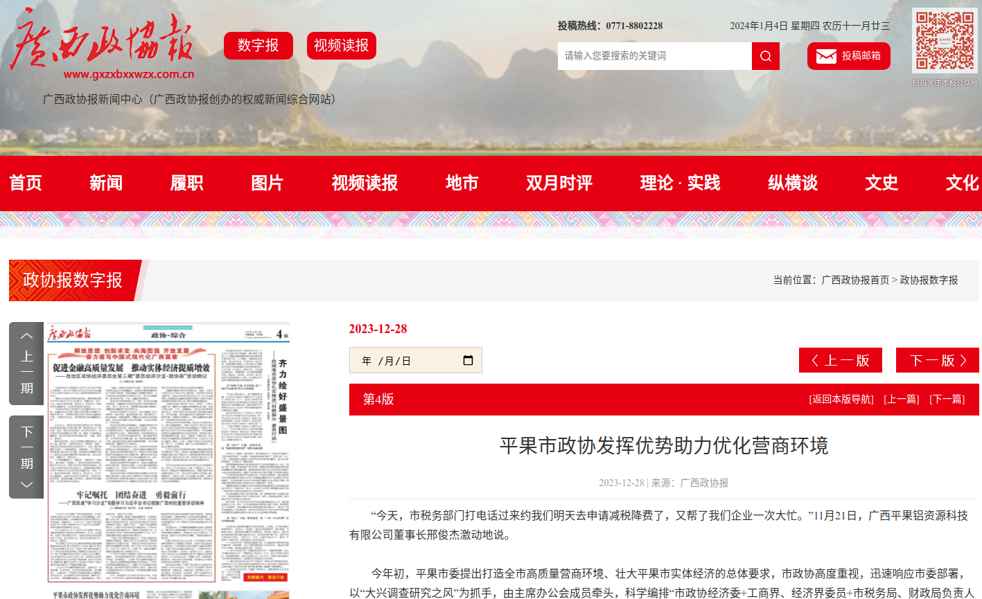Click the 返回本版导航 link
Image resolution: width=982 pixels, height=599 pixels.
[x=841, y=400]
